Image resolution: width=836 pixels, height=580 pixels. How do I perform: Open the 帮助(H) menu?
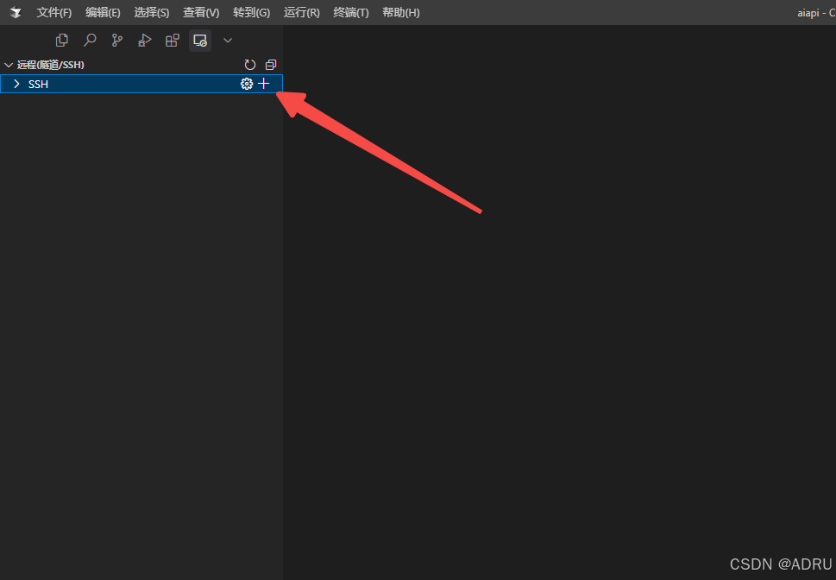point(401,12)
